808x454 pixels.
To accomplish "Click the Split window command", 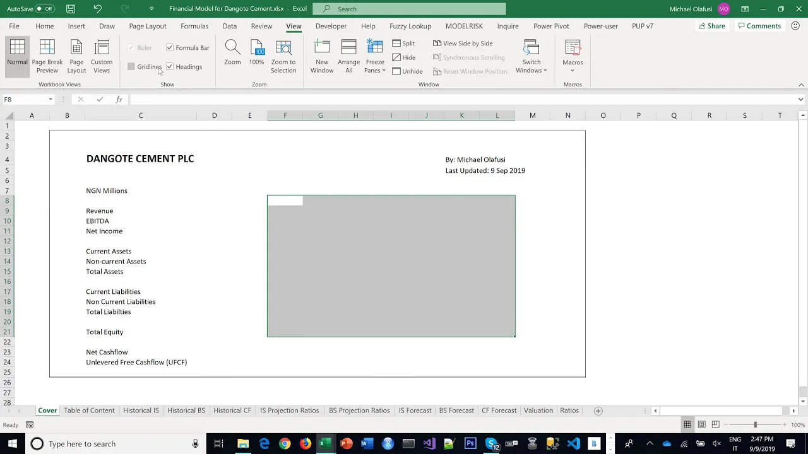I will tap(403, 44).
